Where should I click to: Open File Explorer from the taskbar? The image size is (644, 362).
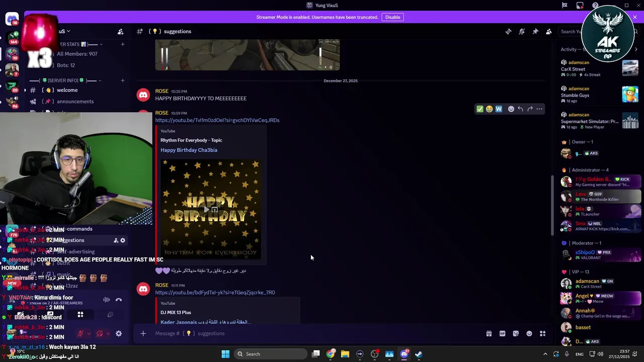345,354
